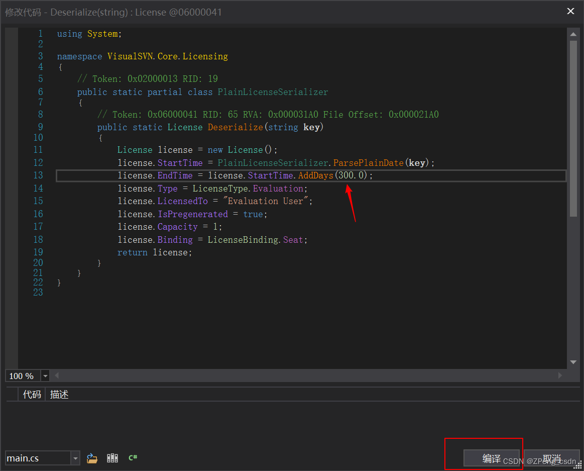Click LicenseType.Evaluation on line 14

point(248,189)
